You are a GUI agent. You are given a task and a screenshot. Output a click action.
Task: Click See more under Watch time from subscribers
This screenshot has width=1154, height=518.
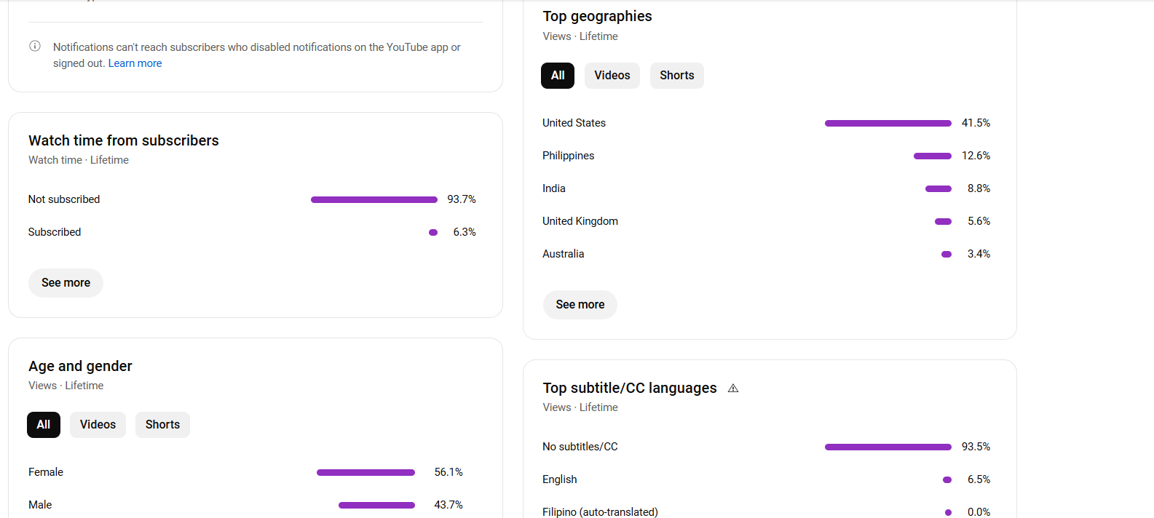pyautogui.click(x=66, y=283)
